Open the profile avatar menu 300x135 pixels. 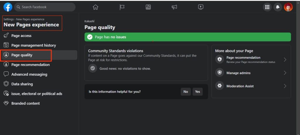tap(288, 7)
